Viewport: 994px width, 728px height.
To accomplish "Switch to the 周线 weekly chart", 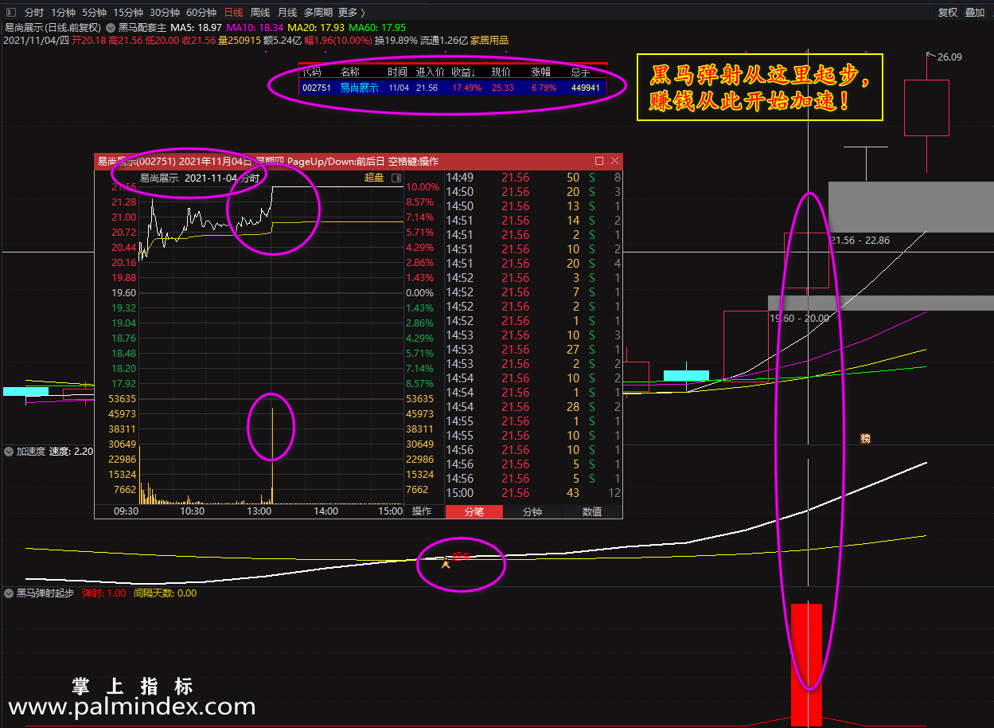I will [x=260, y=13].
